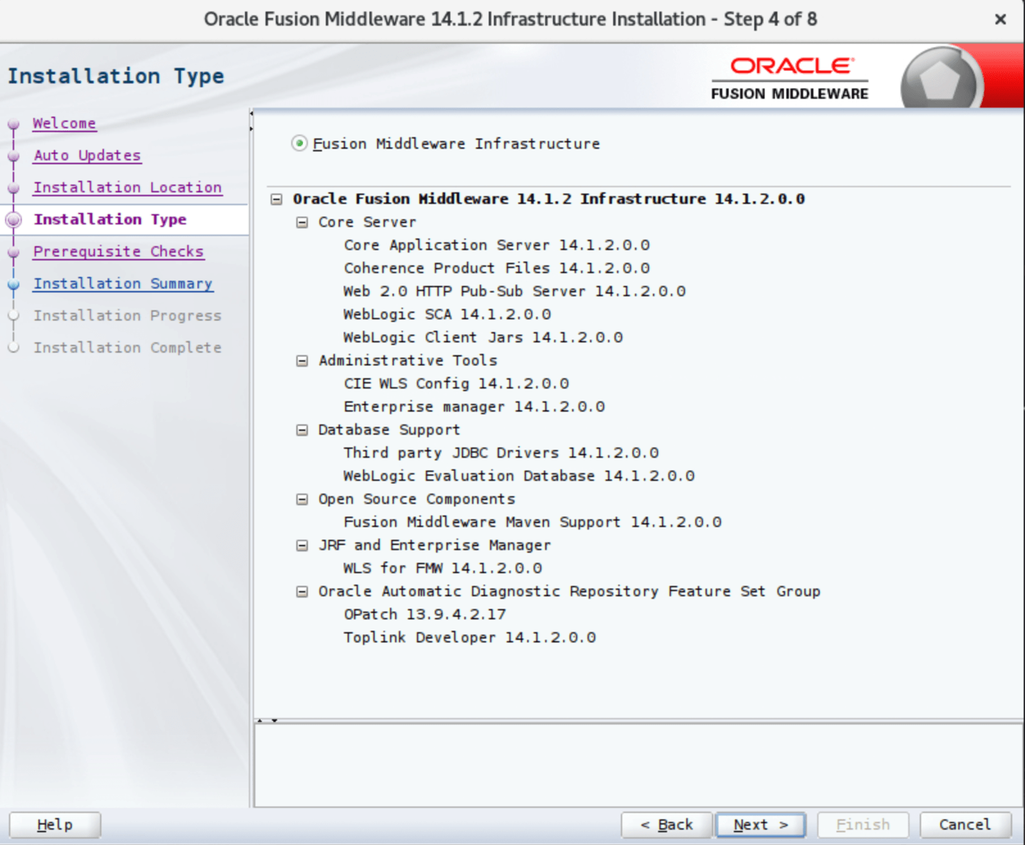The width and height of the screenshot is (1025, 845).
Task: Click the Installation Type step bullet icon
Action: [x=14, y=220]
